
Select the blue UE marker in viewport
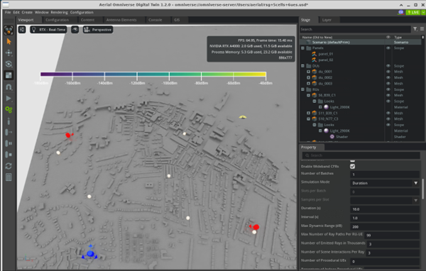pyautogui.click(x=90, y=254)
